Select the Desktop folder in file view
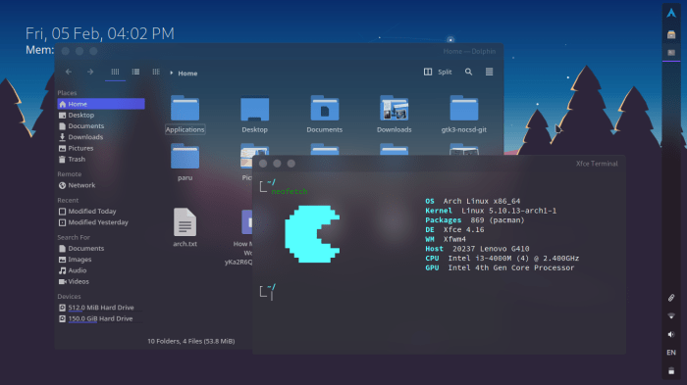Image resolution: width=687 pixels, height=385 pixels. point(254,114)
